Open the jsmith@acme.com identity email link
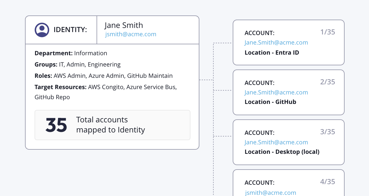The width and height of the screenshot is (369, 196). point(131,34)
